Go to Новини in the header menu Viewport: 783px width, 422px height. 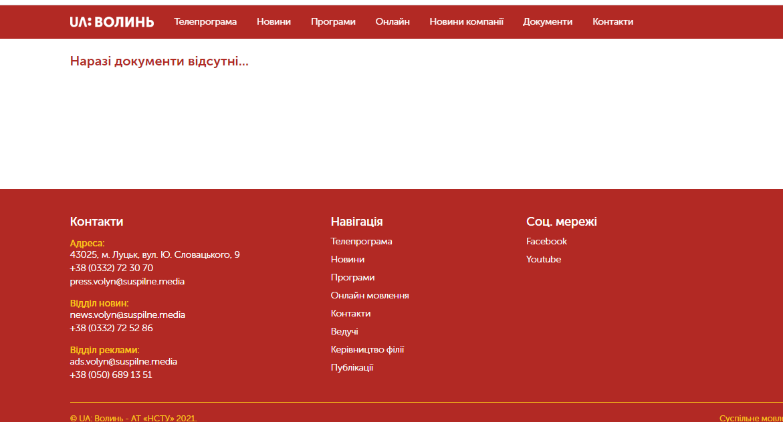click(x=273, y=21)
